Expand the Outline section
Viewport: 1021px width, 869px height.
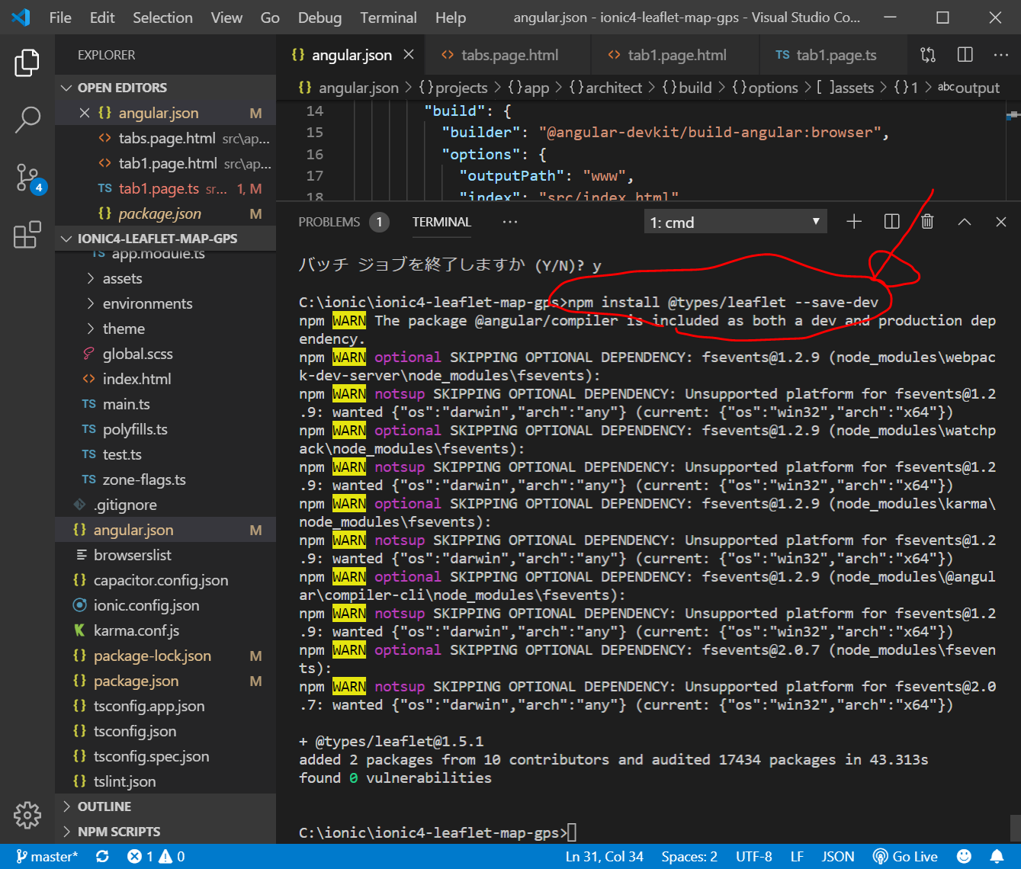click(x=165, y=806)
